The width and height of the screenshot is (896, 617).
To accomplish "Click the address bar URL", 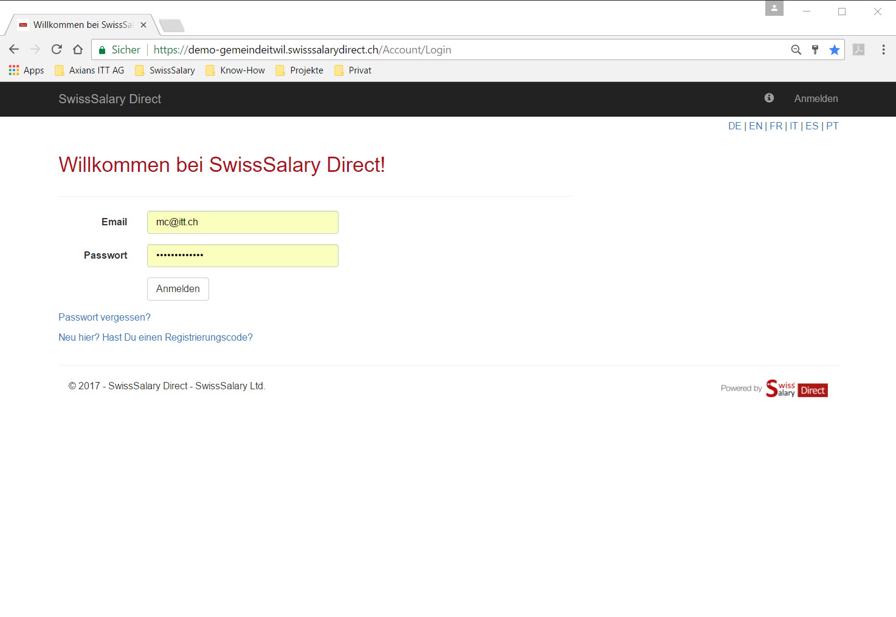I will pos(302,50).
